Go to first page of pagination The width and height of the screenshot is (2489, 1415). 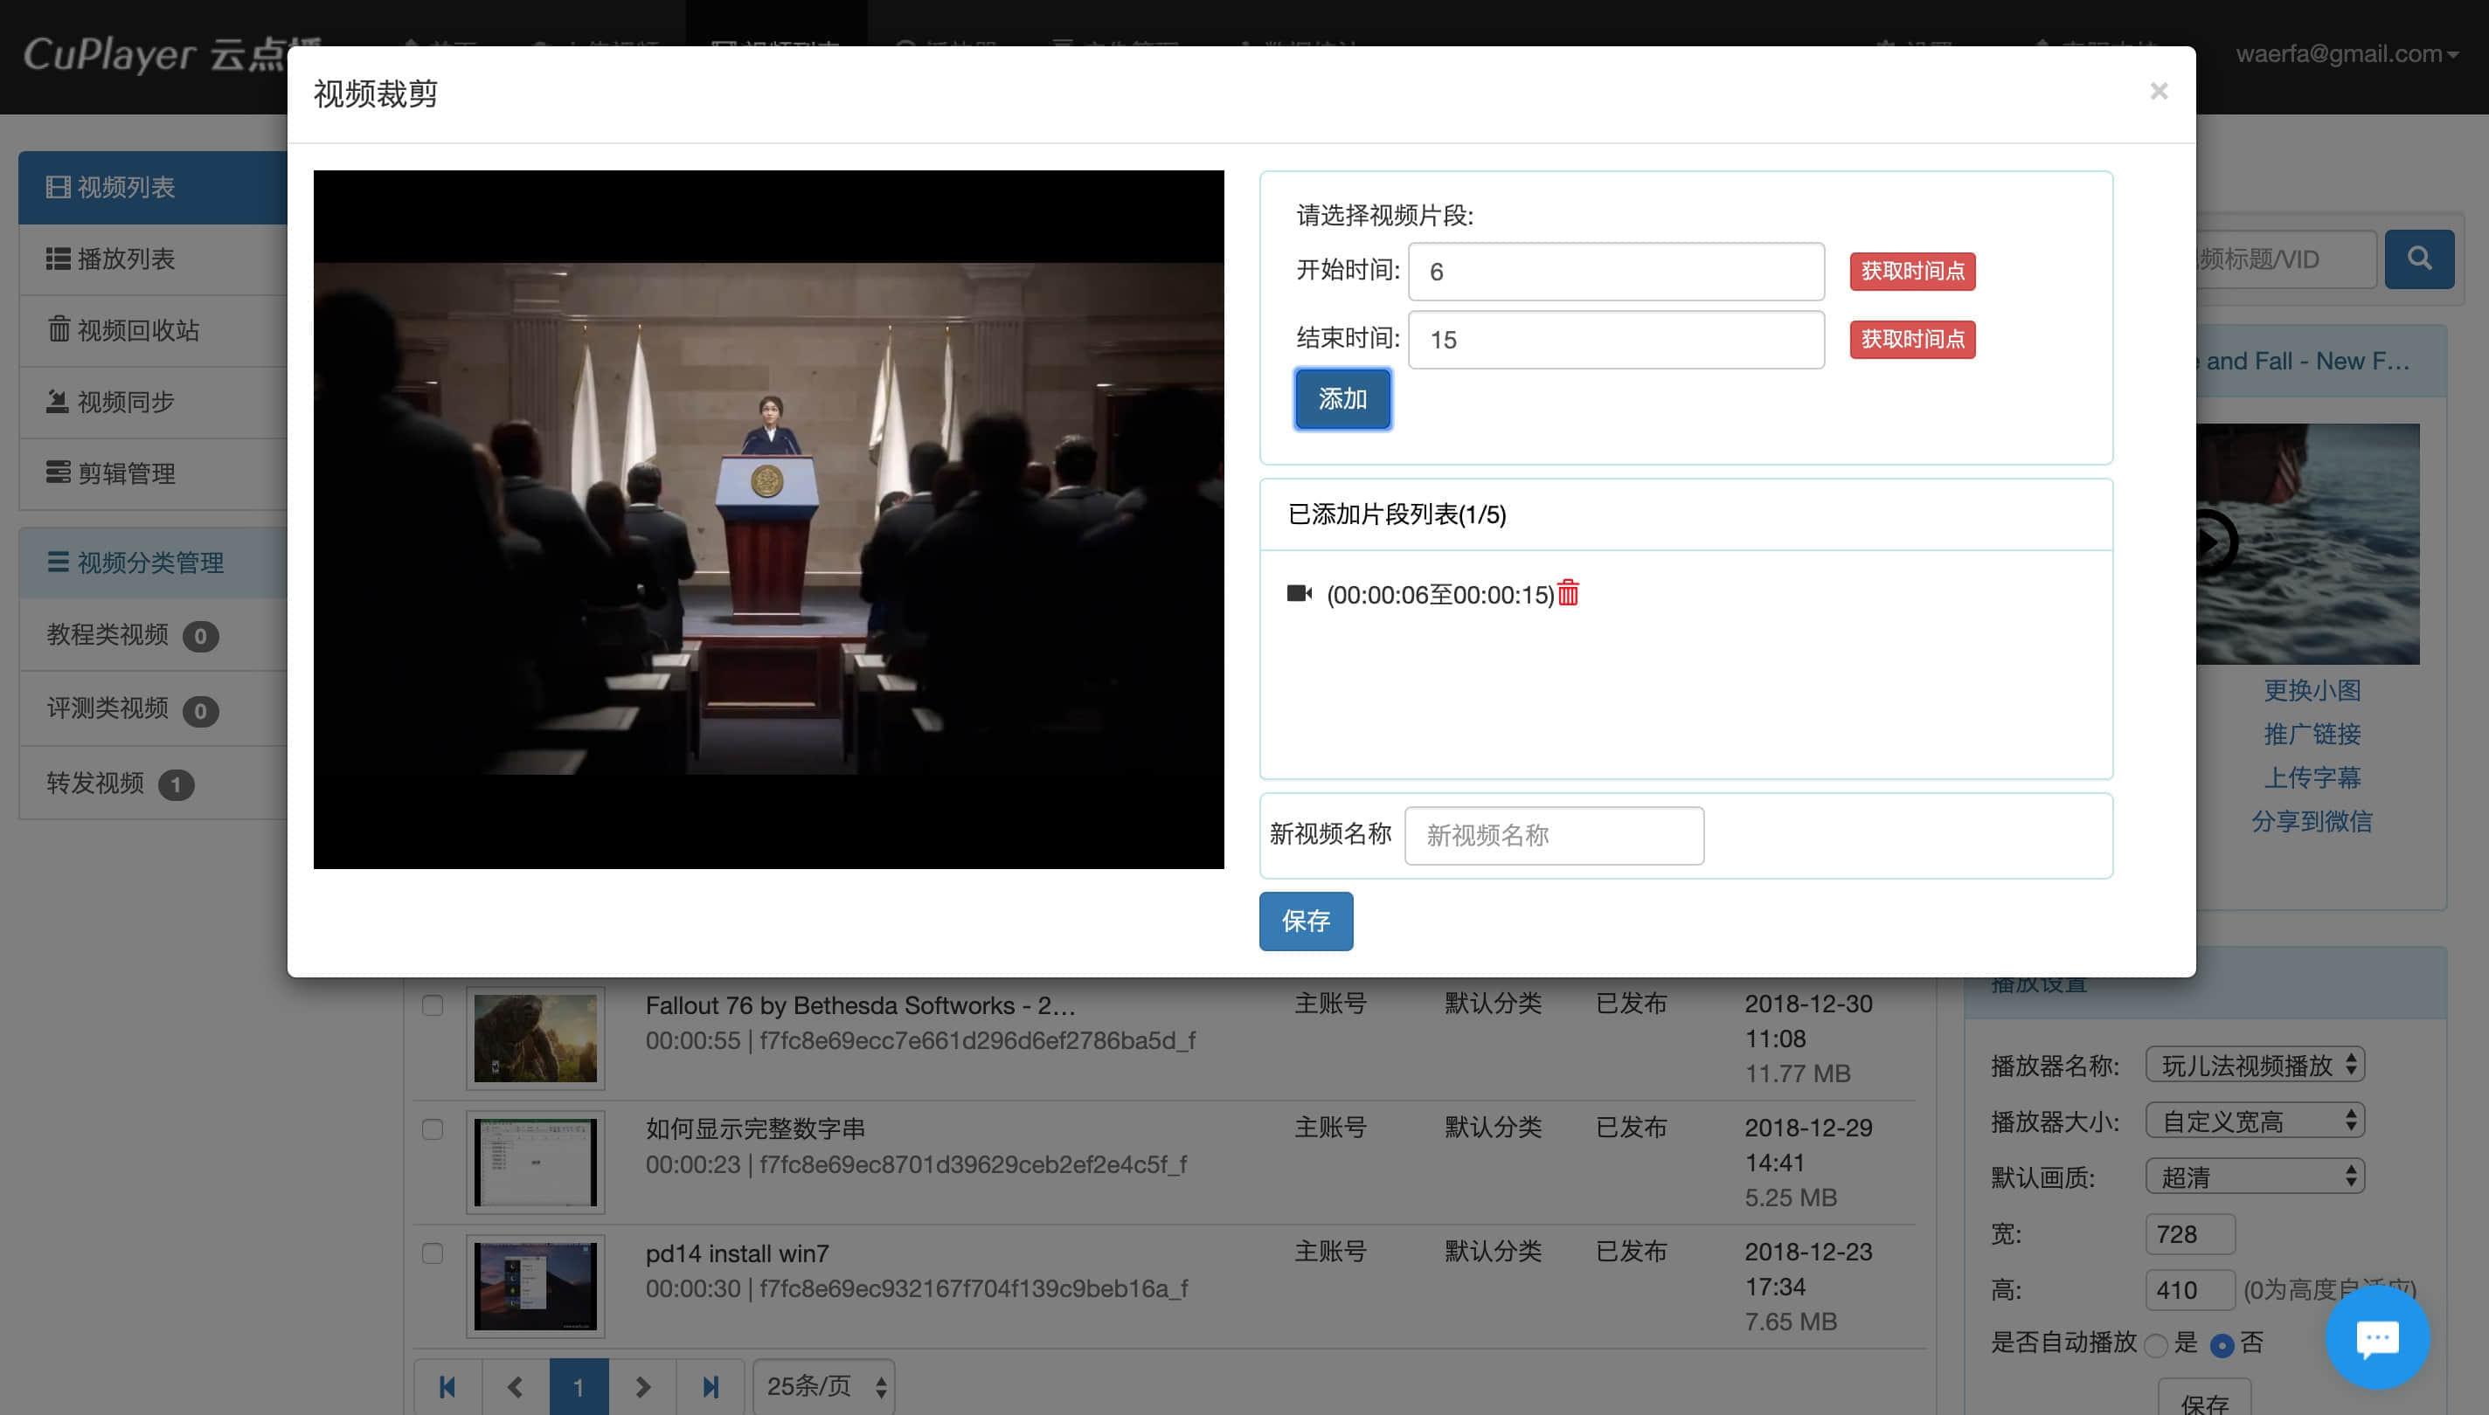447,1387
